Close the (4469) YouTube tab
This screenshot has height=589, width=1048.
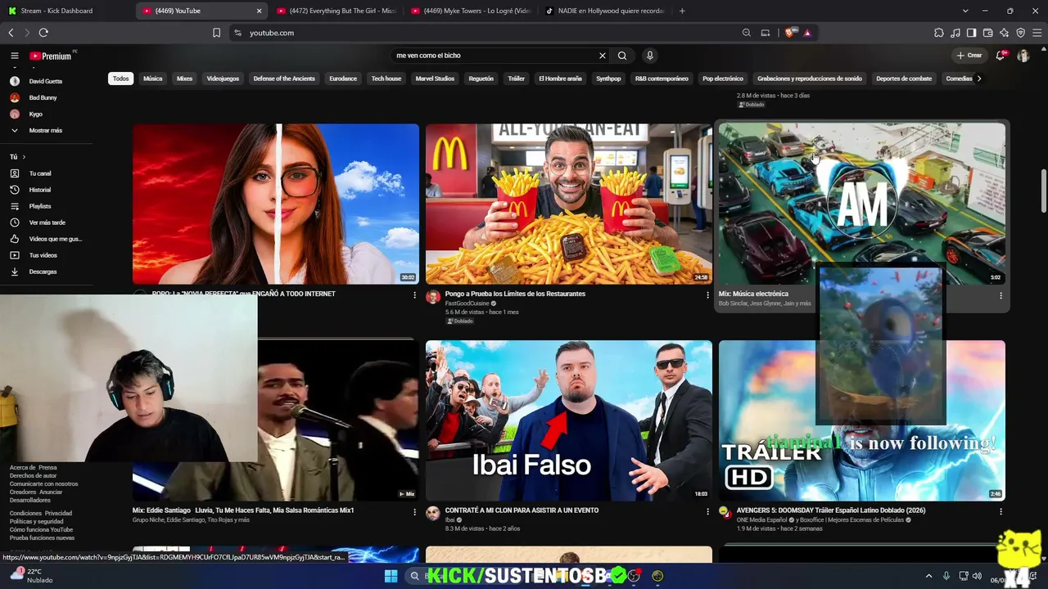click(x=260, y=11)
